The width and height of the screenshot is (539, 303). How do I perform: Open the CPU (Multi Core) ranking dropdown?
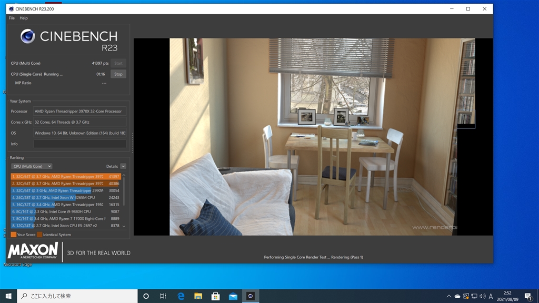click(x=32, y=166)
